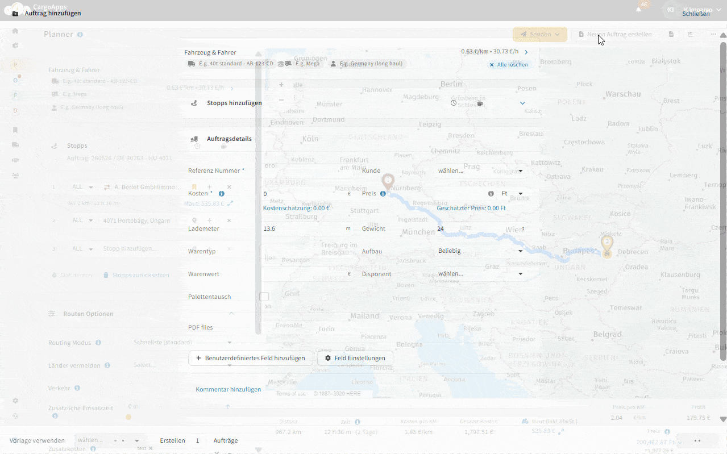727x454 pixels.
Task: Open the KI user avatar menu
Action: click(671, 10)
